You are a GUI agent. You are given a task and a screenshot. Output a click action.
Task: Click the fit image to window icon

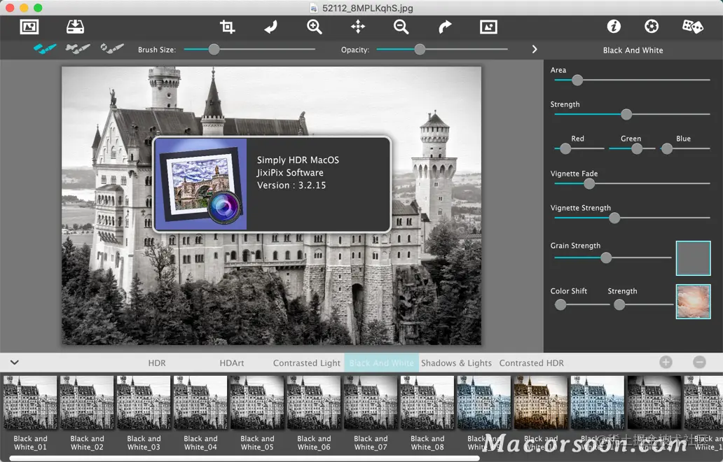pyautogui.click(x=488, y=27)
